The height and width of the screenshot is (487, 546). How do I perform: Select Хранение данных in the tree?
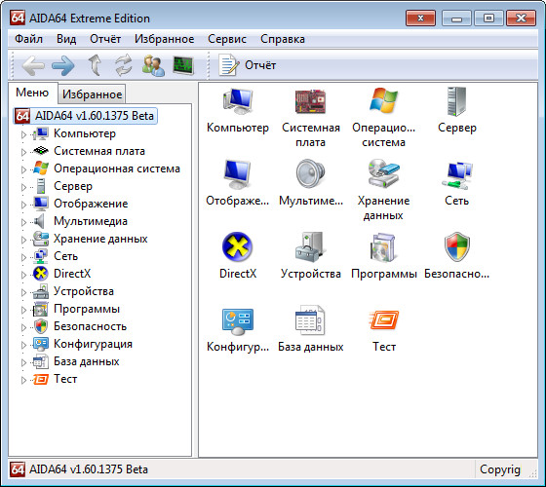click(100, 239)
